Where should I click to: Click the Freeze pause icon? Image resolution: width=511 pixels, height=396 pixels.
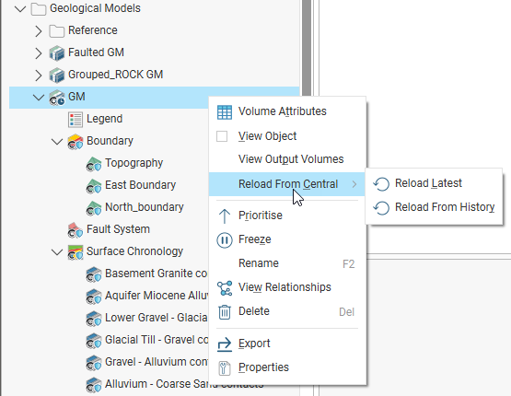225,240
